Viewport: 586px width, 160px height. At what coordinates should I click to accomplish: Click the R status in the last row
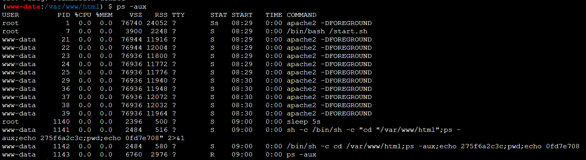[x=212, y=155]
